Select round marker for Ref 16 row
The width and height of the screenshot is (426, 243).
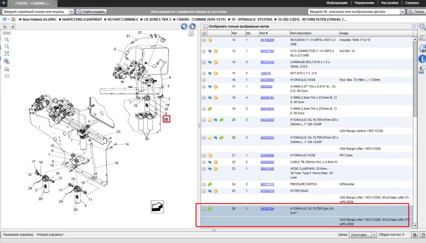tap(204, 80)
